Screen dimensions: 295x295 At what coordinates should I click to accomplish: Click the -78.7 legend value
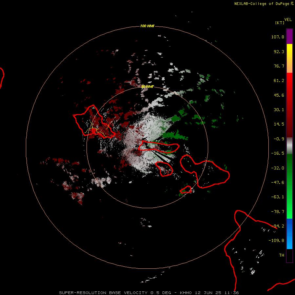(278, 212)
